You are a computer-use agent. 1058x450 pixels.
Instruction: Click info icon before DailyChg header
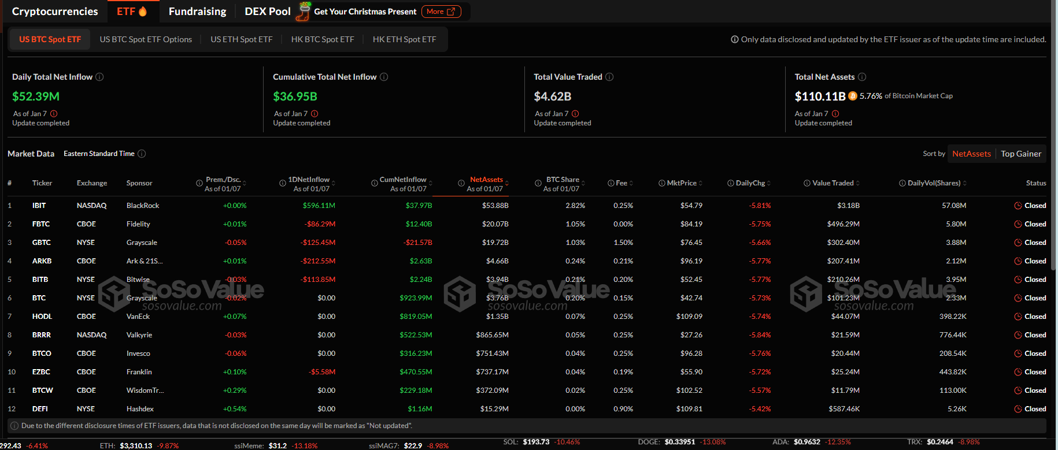tap(731, 183)
